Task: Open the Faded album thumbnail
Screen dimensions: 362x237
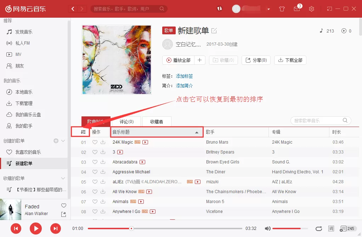Action: (x=10, y=209)
